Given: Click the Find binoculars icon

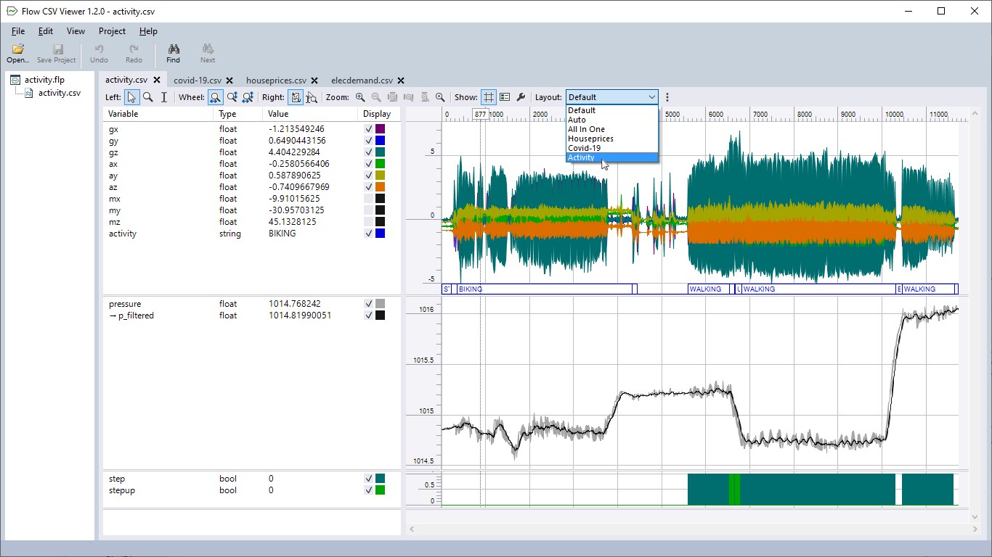Looking at the screenshot, I should [173, 53].
